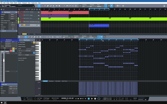Toggle Layers follow events checkbox
The width and height of the screenshot is (167, 104).
tap(16, 21)
